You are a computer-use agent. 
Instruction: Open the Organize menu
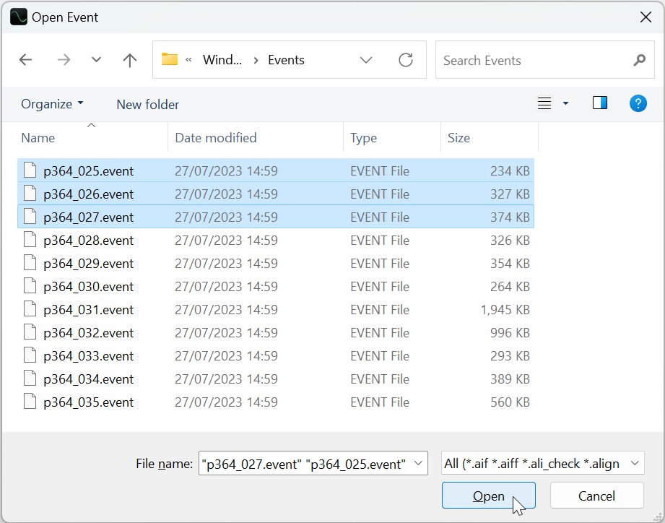(52, 104)
